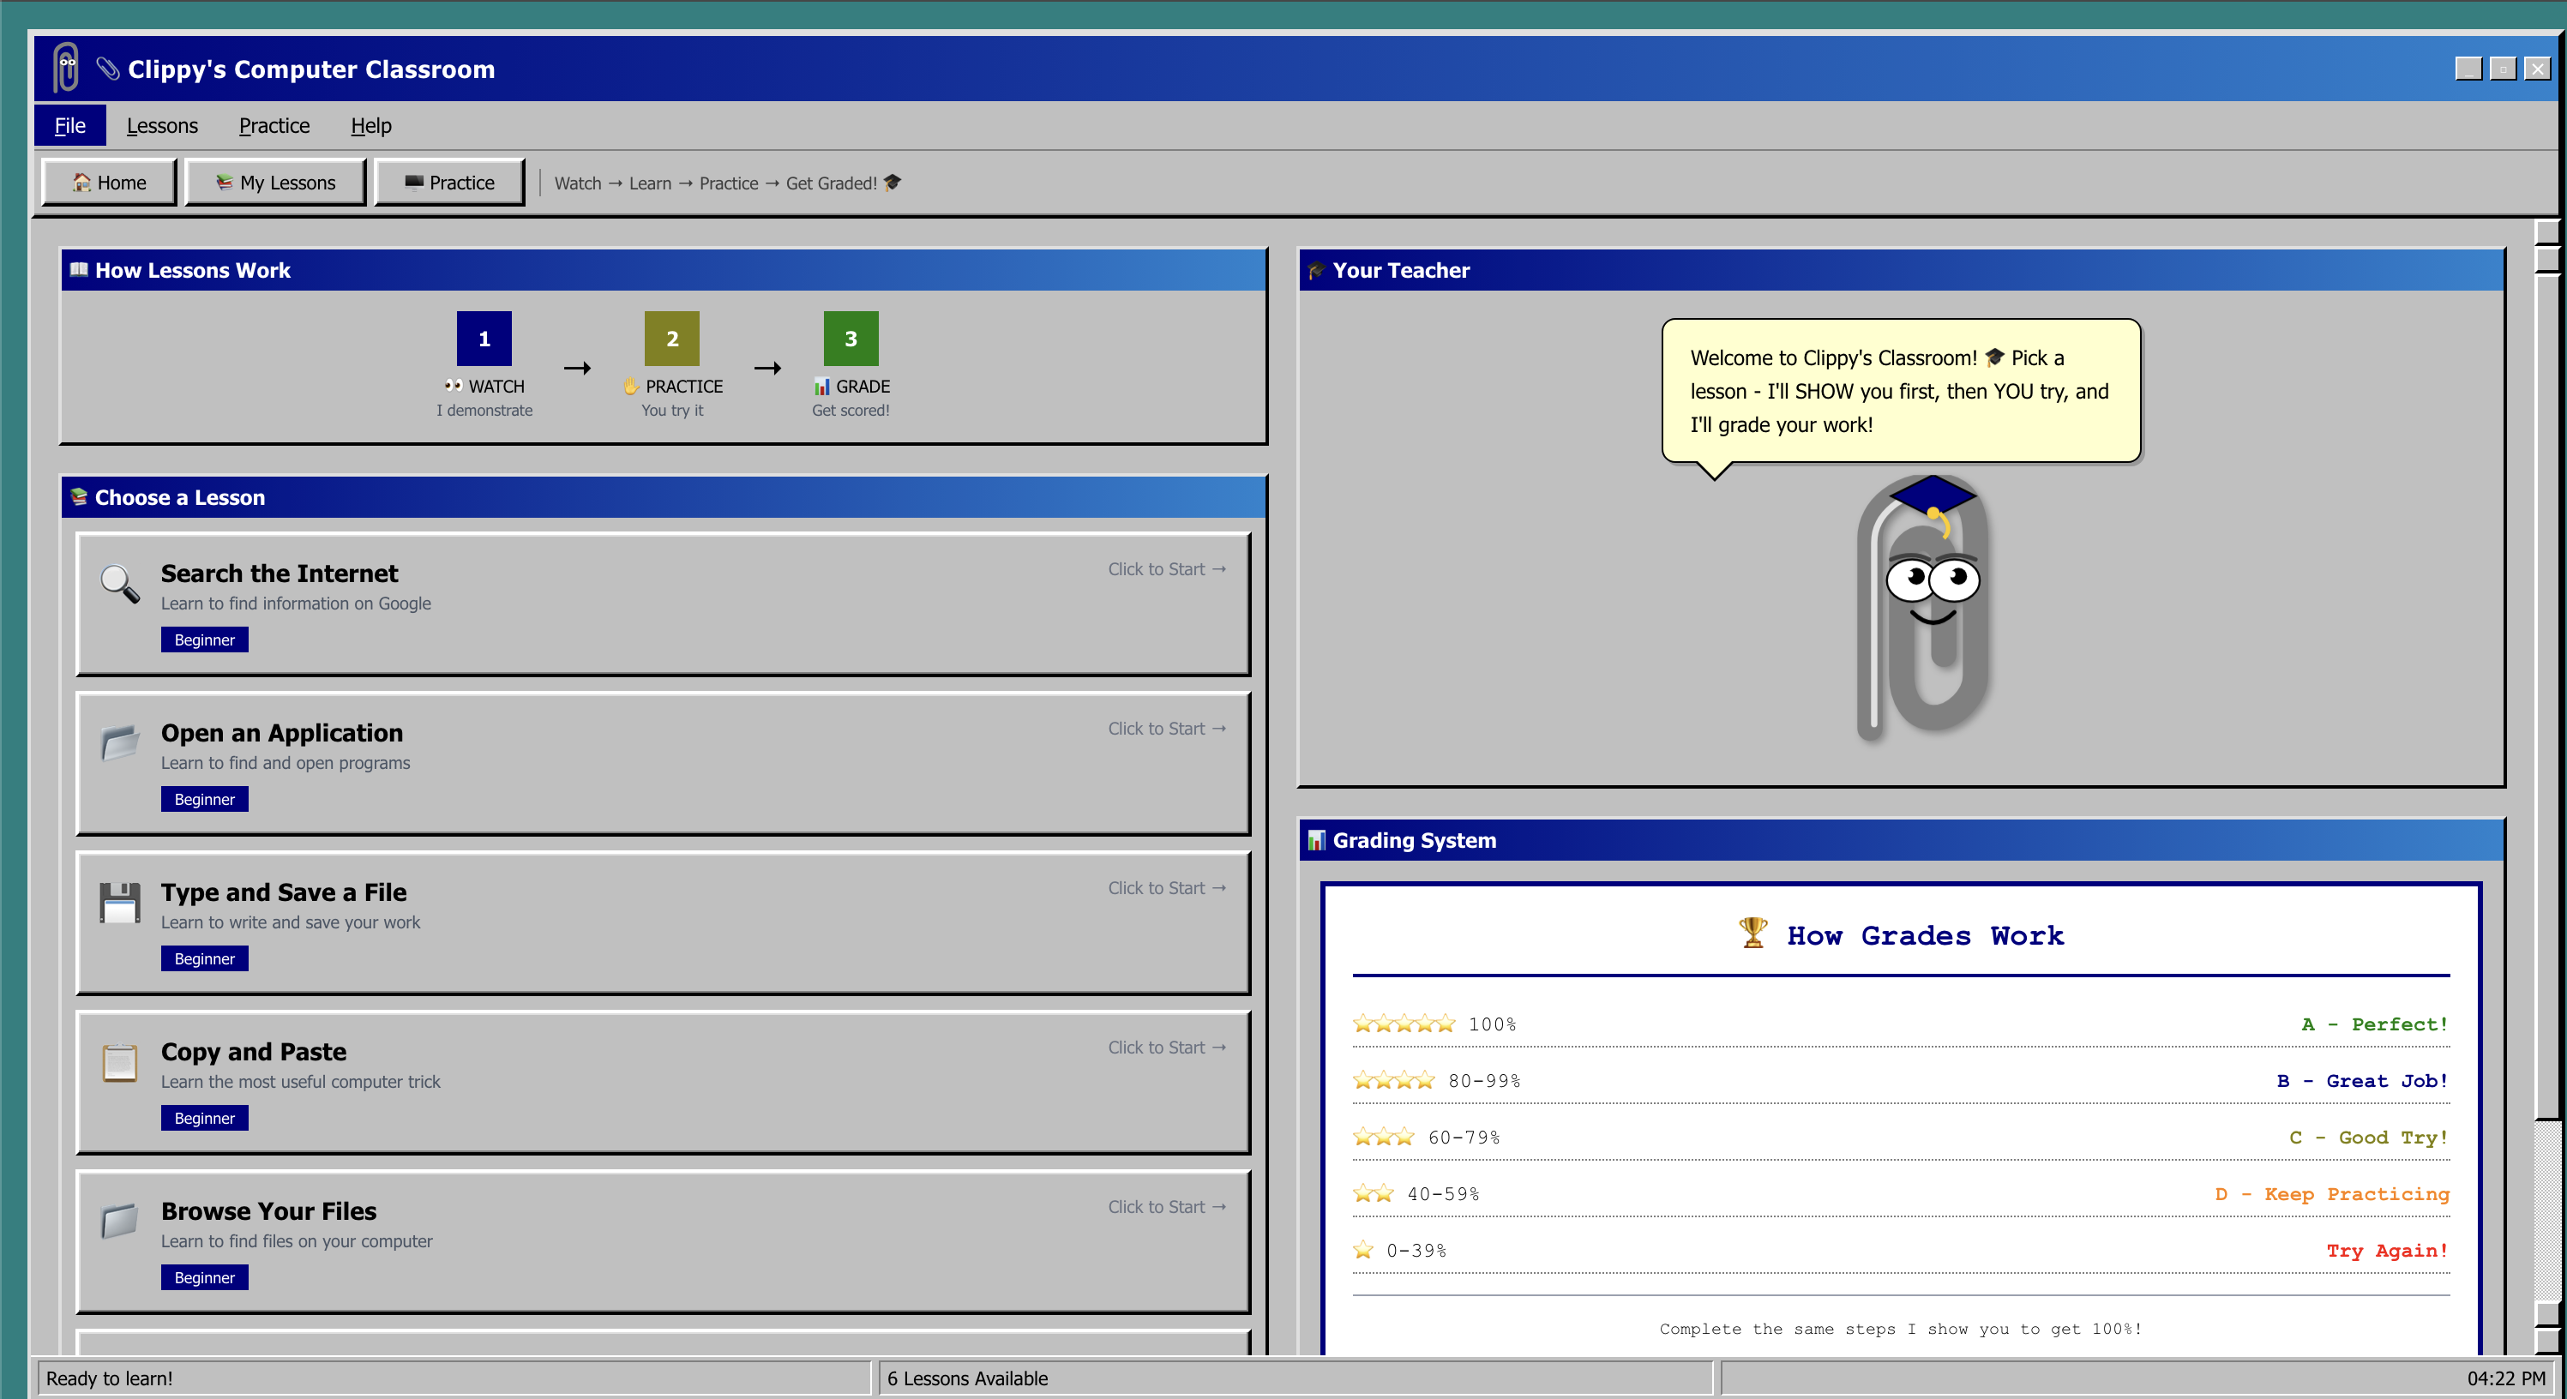The image size is (2567, 1399).
Task: Click to Start Copy and Paste lesson
Action: tap(1166, 1048)
